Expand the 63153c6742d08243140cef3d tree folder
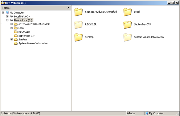This screenshot has width=180, height=116. pos(12,24)
